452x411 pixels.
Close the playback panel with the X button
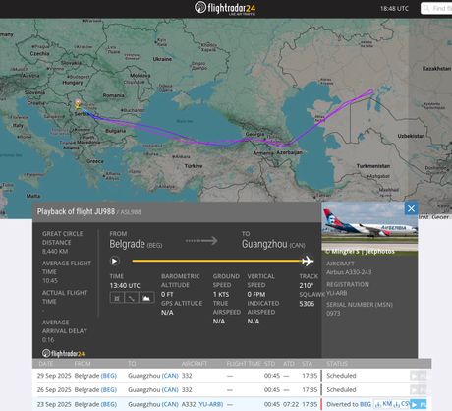coord(411,208)
